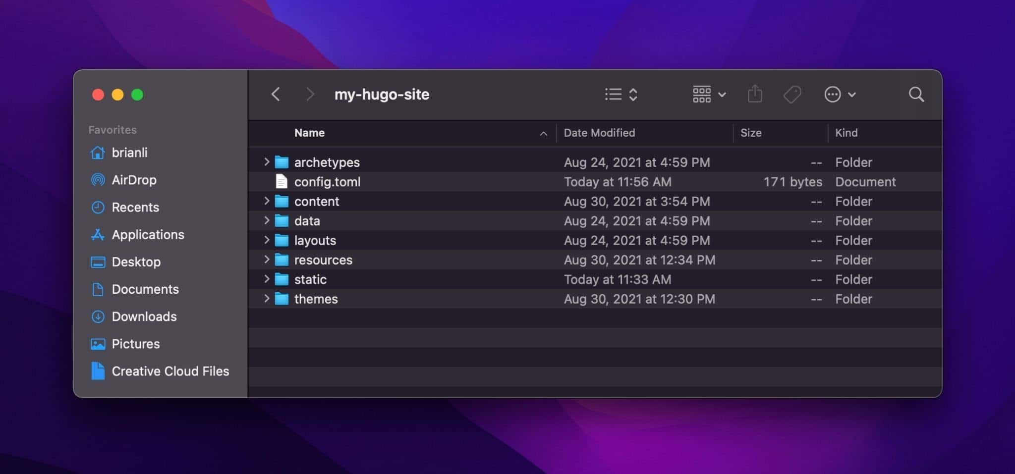Image resolution: width=1015 pixels, height=474 pixels.
Task: Expand the archetypes folder disclosure triangle
Action: click(267, 162)
